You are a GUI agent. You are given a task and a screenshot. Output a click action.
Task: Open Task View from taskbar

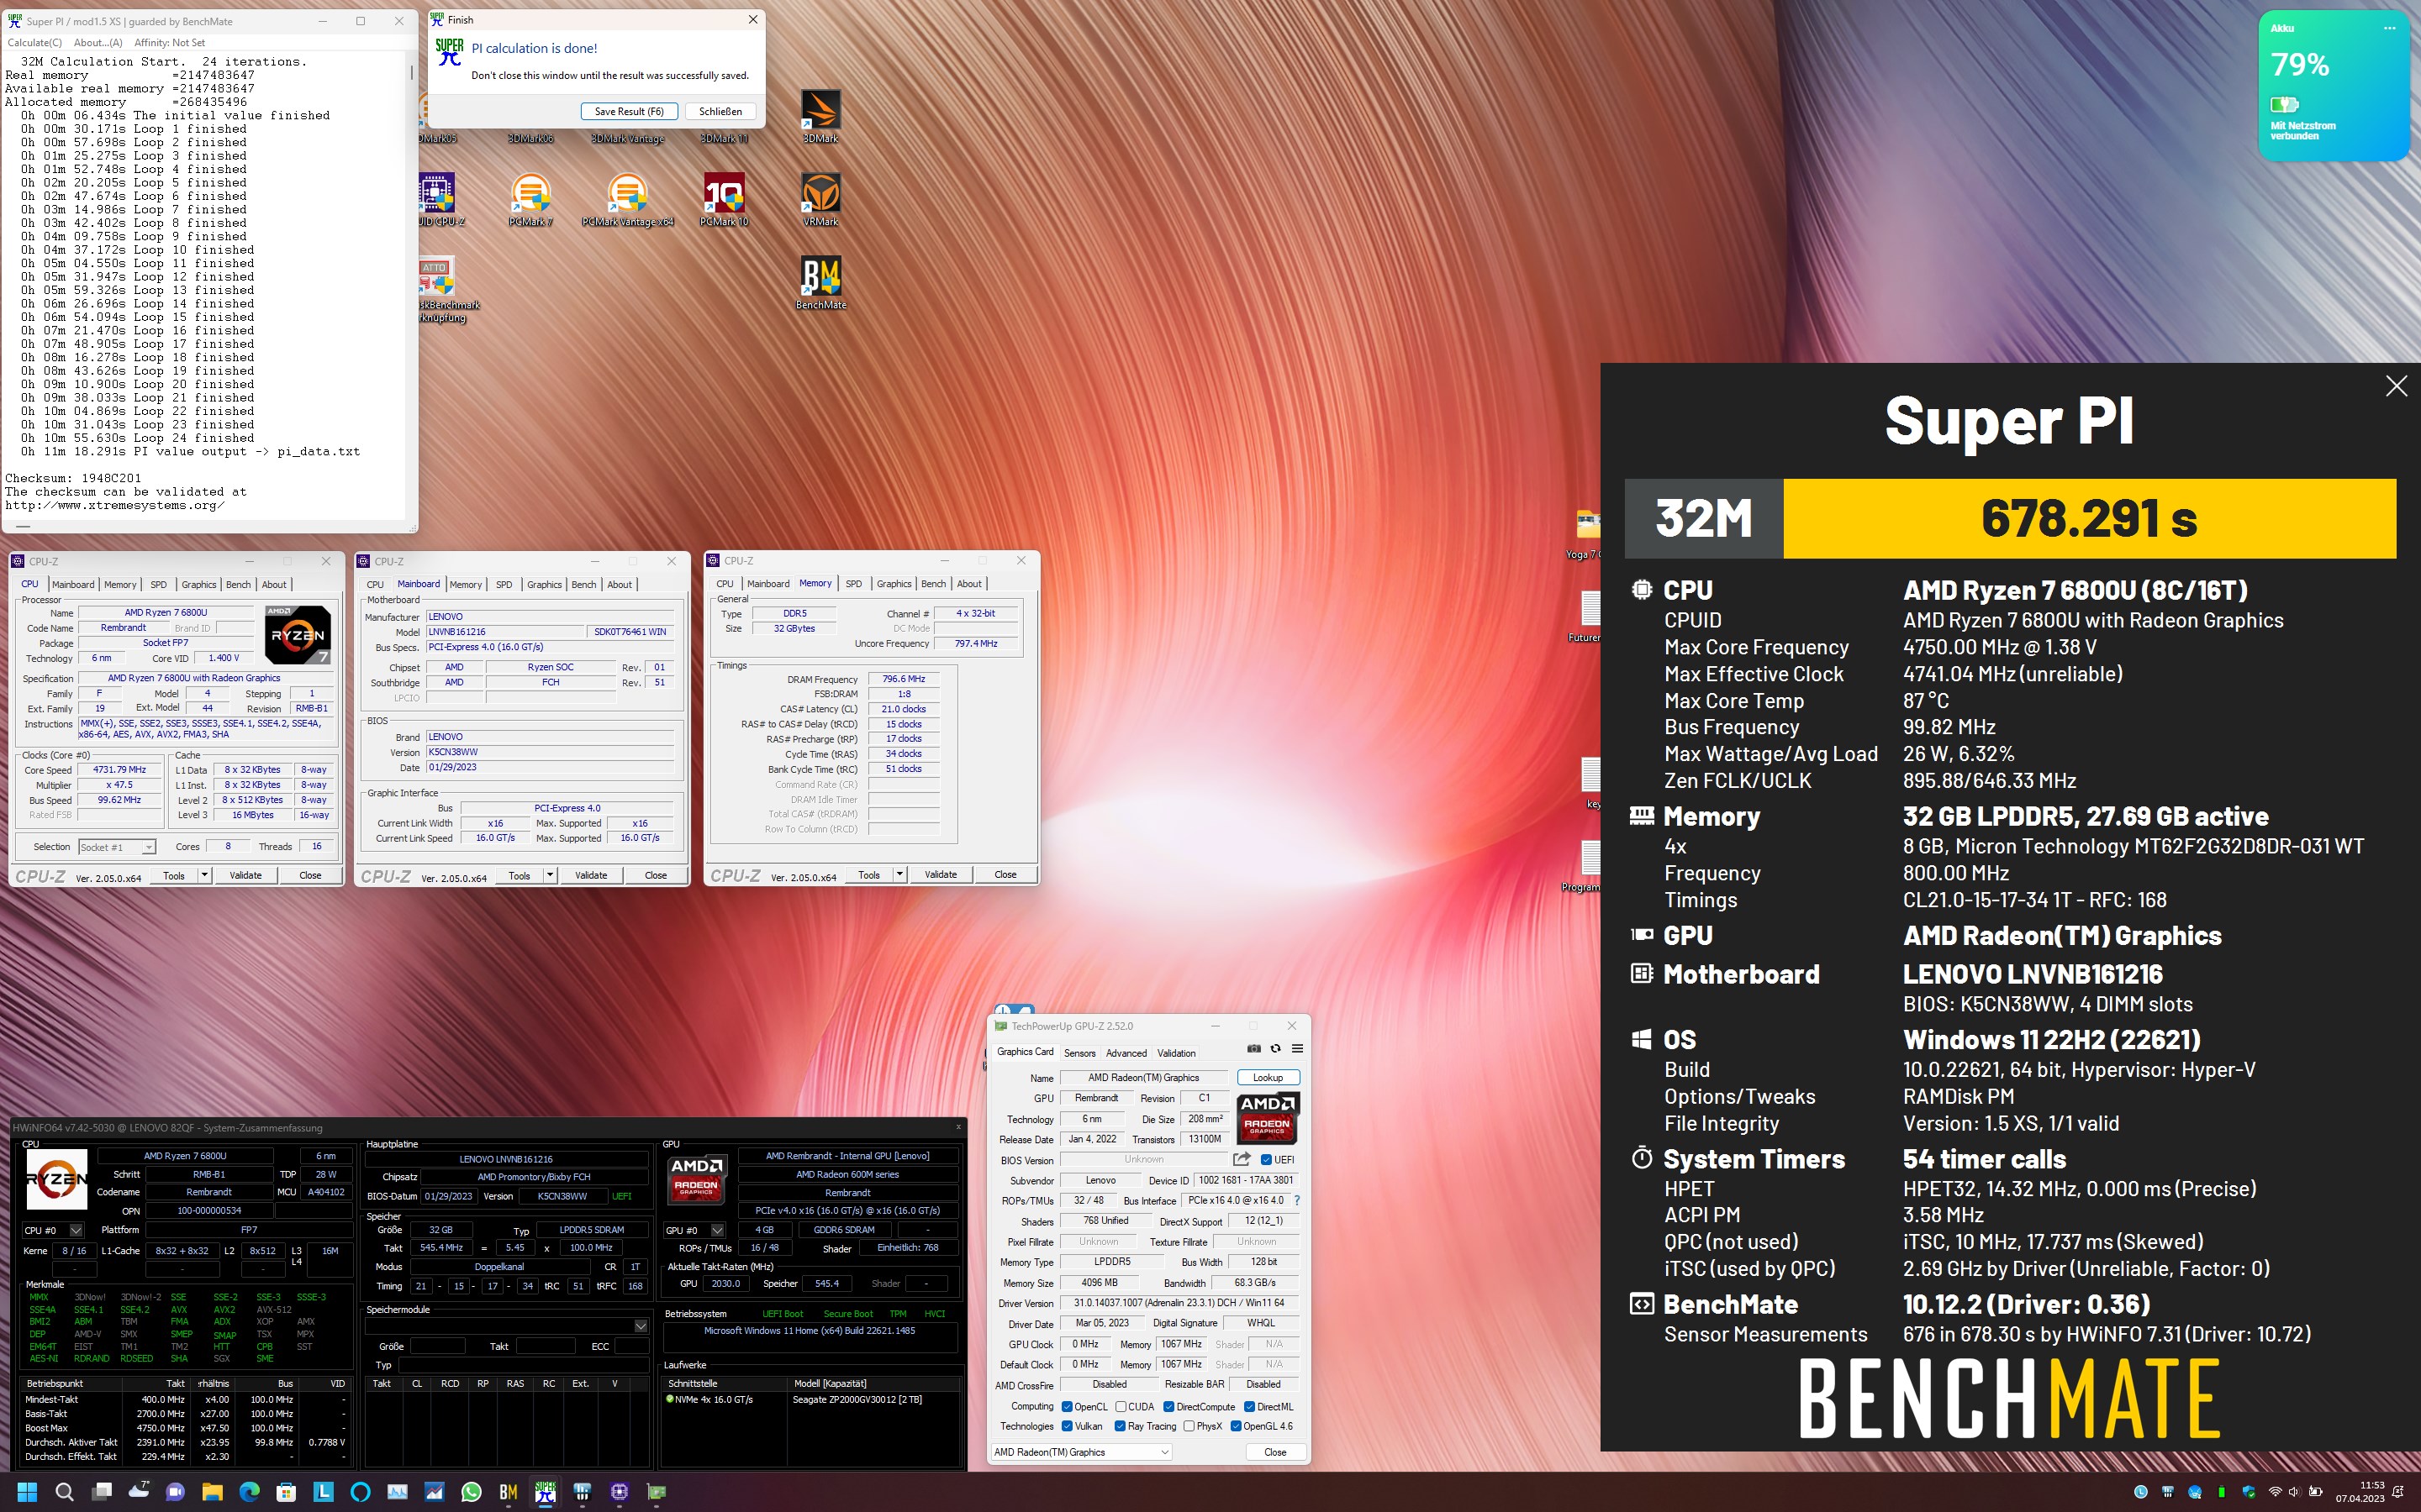pos(101,1492)
